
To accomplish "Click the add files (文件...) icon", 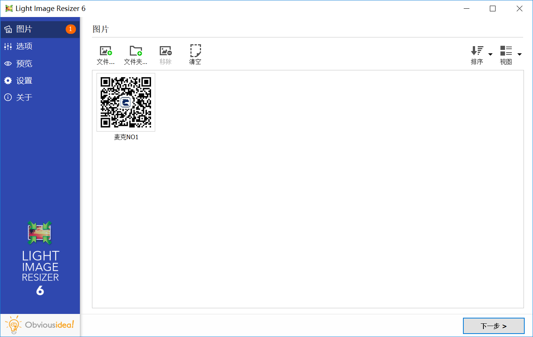I will (106, 51).
